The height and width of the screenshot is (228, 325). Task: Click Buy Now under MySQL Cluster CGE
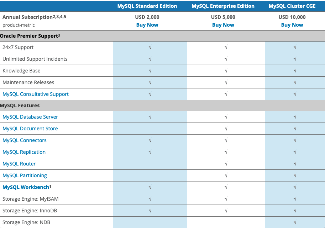point(292,25)
